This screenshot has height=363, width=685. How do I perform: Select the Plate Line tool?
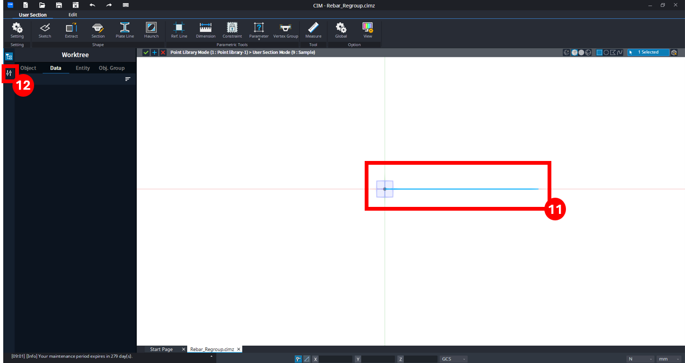point(124,30)
